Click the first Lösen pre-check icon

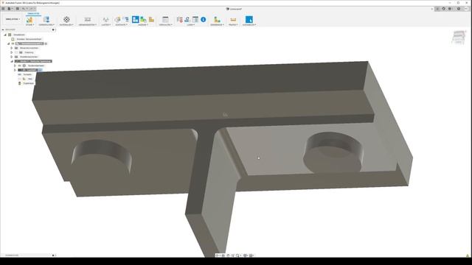[180, 20]
